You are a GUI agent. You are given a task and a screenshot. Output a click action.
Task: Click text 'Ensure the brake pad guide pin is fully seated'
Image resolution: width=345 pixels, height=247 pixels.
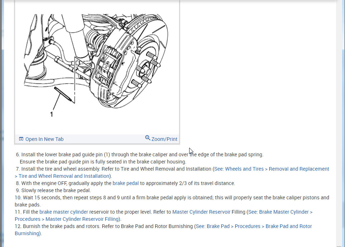pyautogui.click(x=71, y=162)
